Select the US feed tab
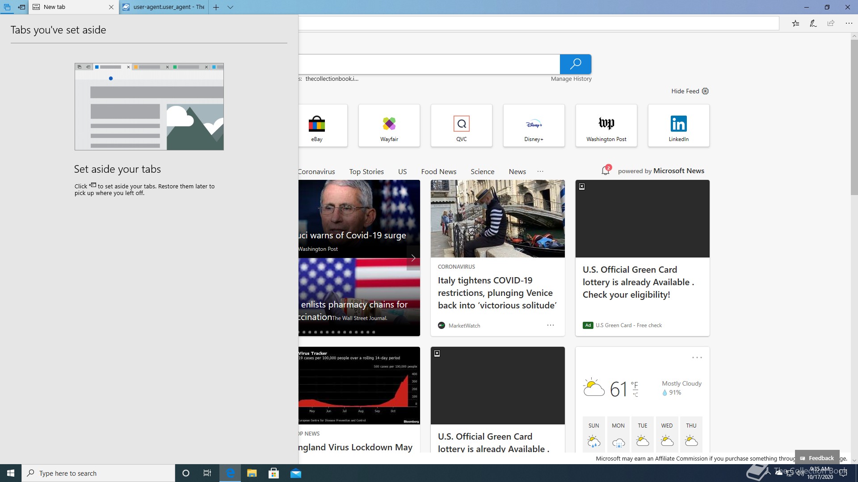858x482 pixels. pos(402,172)
